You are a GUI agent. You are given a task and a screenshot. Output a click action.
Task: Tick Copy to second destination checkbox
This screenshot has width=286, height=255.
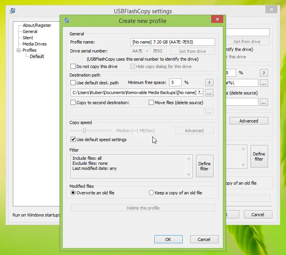click(73, 103)
